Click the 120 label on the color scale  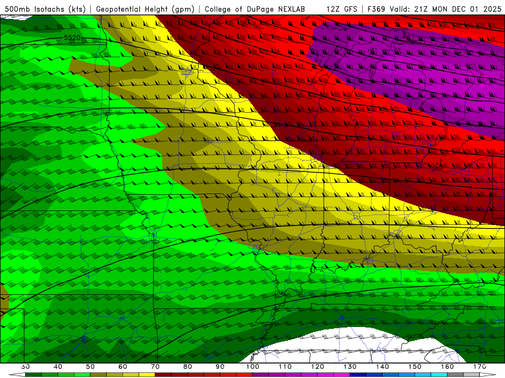[x=318, y=367]
